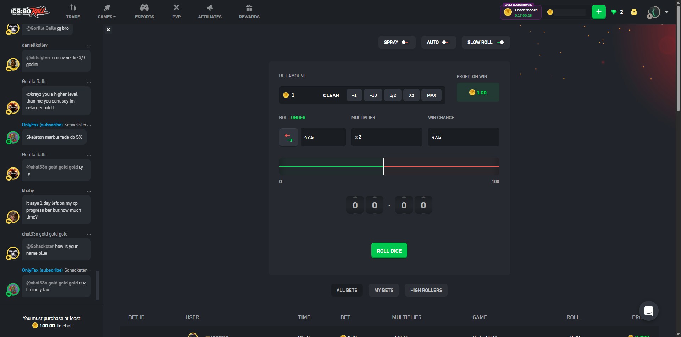Click the bet amount input field
This screenshot has width=681, height=337.
305,95
